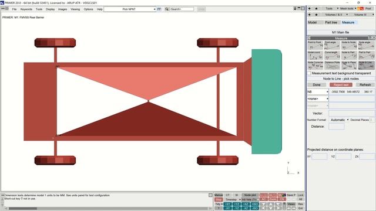
Task: Toggle the SI display button
Action: coord(236,195)
